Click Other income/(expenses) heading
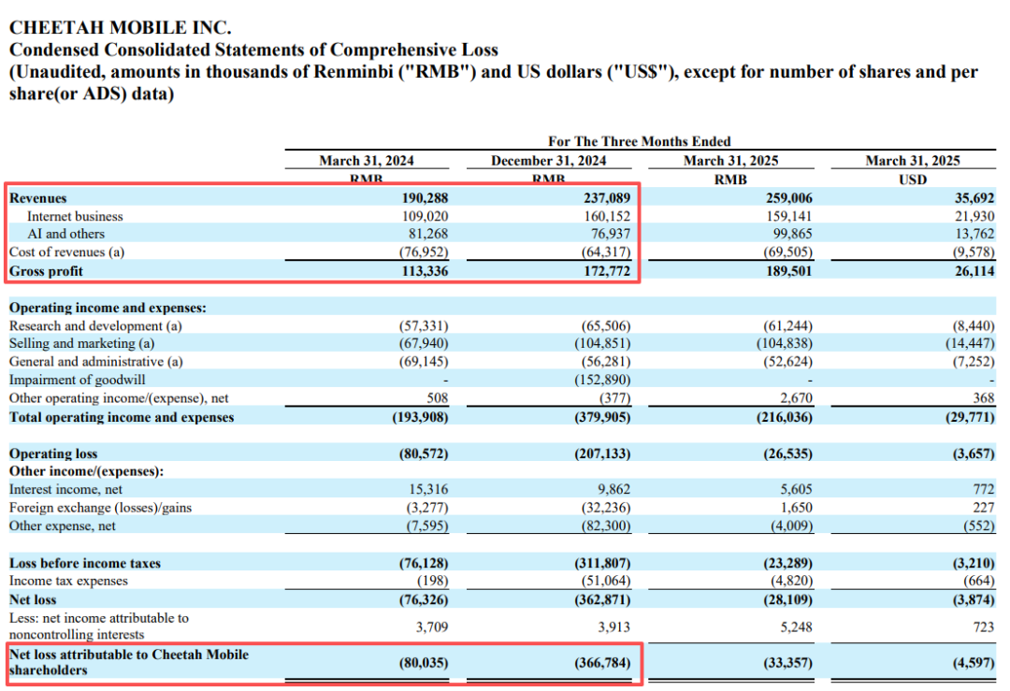The height and width of the screenshot is (691, 1010). coord(86,471)
